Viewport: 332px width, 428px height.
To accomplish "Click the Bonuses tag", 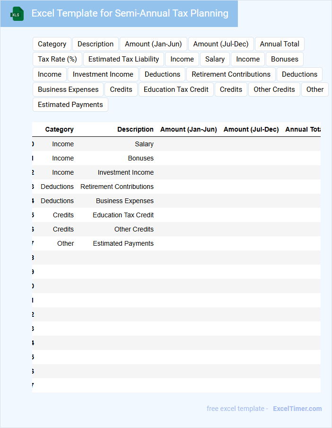I will pyautogui.click(x=285, y=59).
